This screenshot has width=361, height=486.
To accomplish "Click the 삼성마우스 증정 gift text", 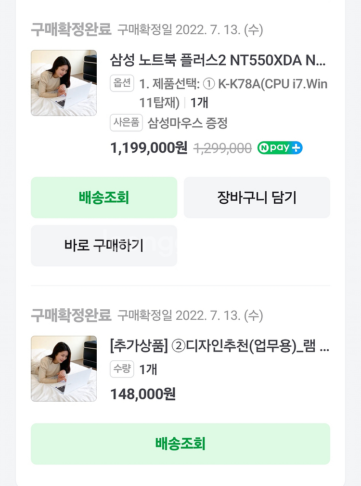I will click(187, 123).
